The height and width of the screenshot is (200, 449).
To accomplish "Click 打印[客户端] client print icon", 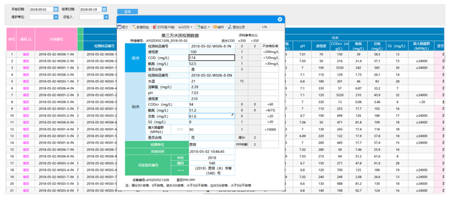I will 155,27.
